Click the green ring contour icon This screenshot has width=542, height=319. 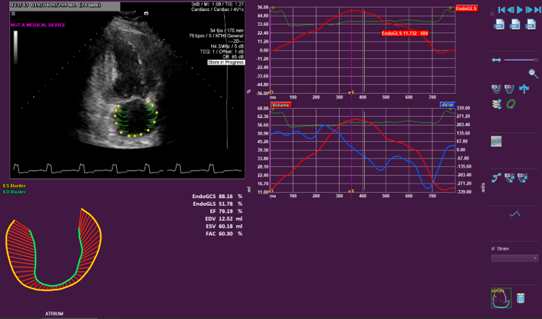pos(512,104)
